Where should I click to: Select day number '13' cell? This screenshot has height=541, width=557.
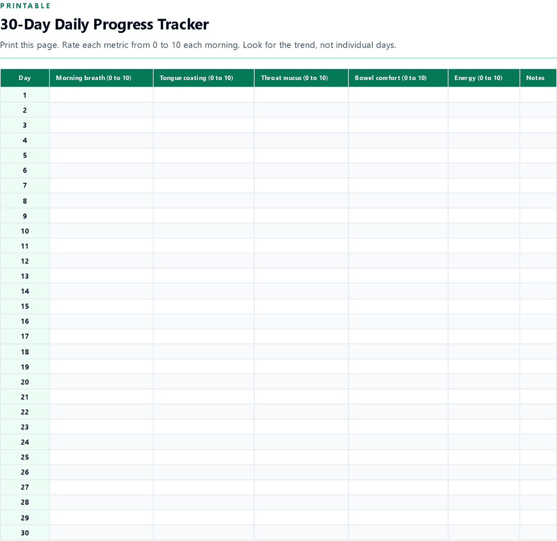pyautogui.click(x=25, y=276)
